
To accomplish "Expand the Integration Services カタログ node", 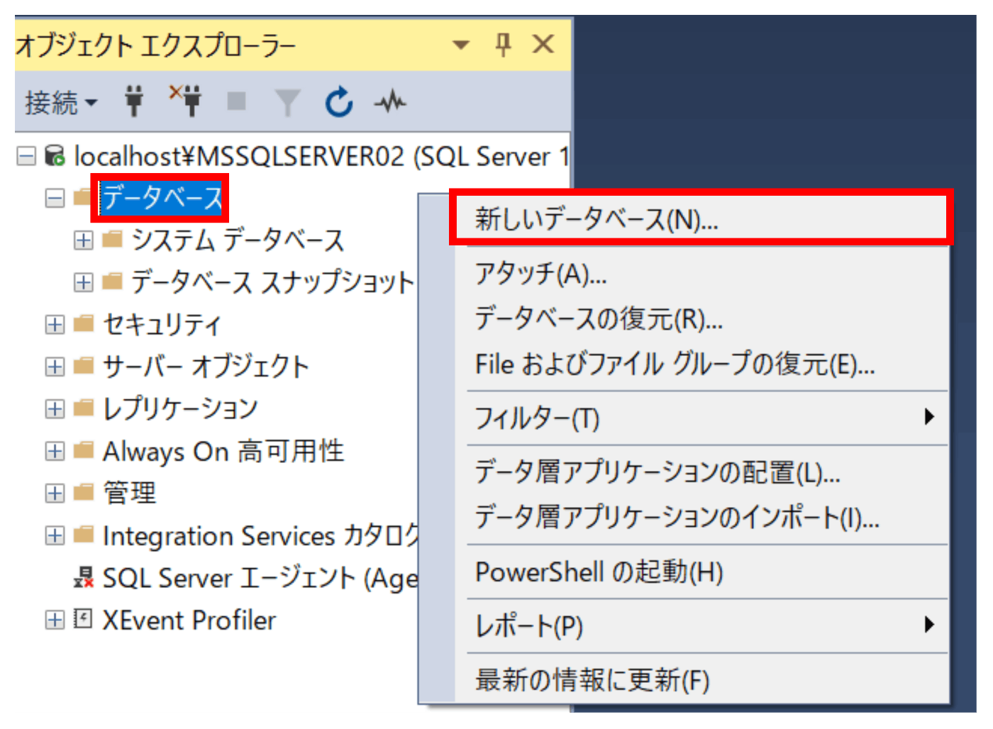I will click(55, 535).
